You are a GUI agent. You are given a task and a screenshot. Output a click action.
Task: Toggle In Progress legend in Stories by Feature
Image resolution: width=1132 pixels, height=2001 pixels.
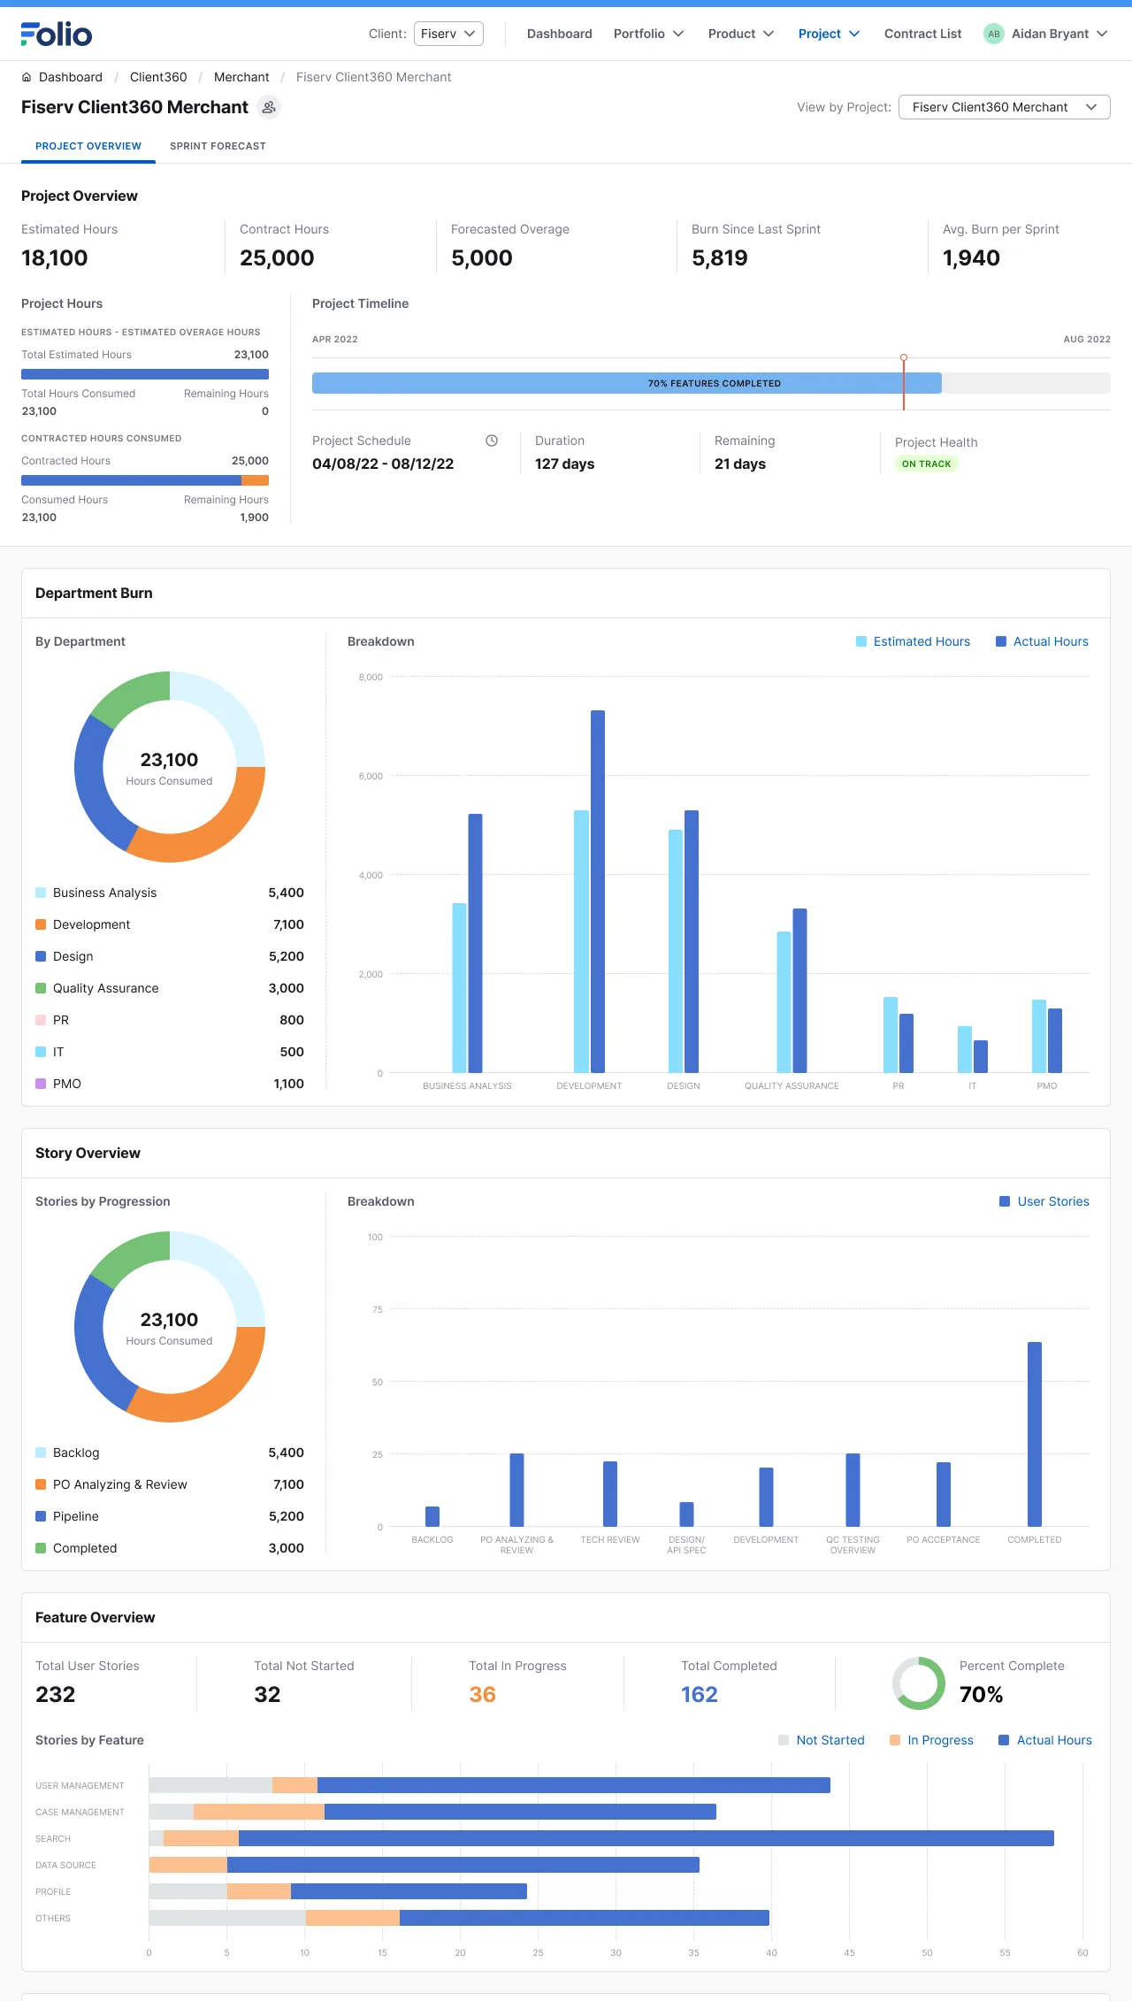931,1740
